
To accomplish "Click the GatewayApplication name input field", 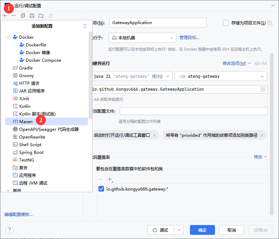I will pyautogui.click(x=158, y=23).
